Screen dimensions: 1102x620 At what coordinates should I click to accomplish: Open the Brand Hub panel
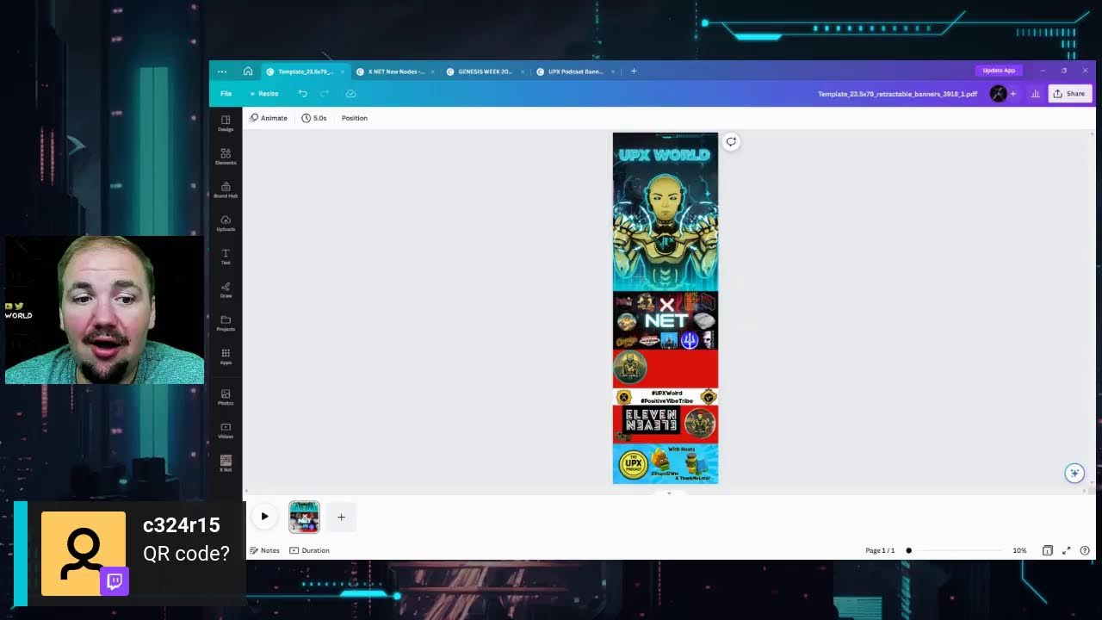coord(226,190)
